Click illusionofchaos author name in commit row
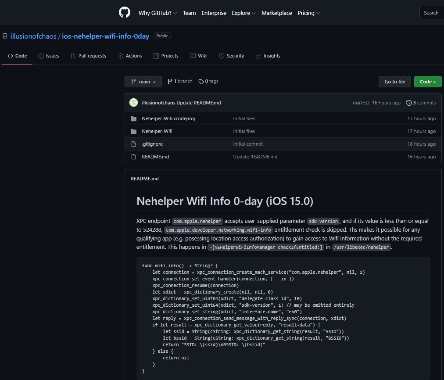Screen dimensions: 444x380 (x=158, y=103)
